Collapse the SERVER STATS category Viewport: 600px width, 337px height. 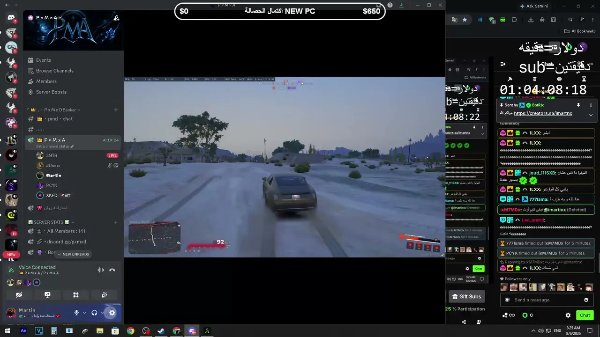tap(51, 222)
